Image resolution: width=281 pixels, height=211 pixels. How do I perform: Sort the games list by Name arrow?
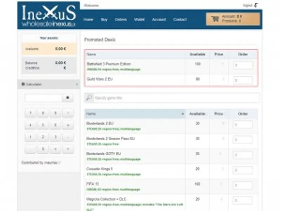182,114
